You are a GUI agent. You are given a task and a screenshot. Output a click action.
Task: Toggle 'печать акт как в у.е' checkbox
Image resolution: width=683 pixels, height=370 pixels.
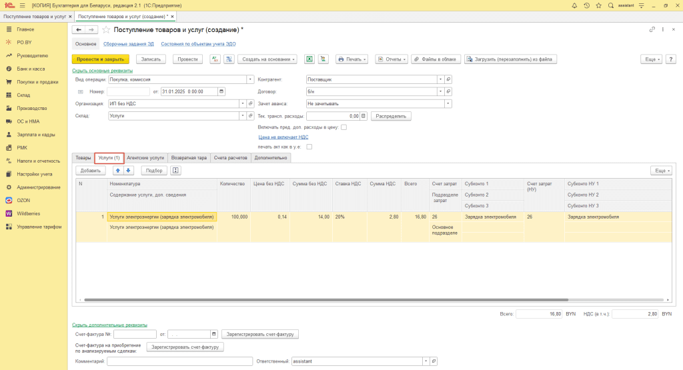(x=309, y=147)
